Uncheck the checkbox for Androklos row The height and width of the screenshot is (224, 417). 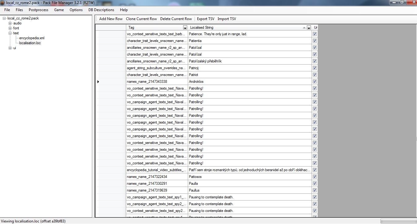[x=315, y=82]
